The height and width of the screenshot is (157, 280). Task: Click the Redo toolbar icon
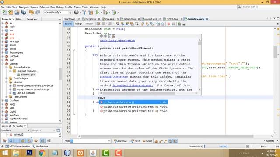tap(38, 13)
